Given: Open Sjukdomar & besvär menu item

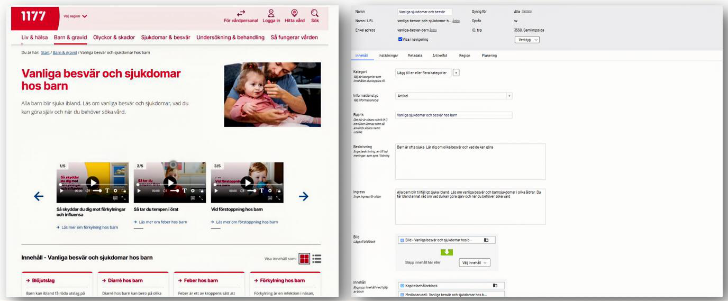Looking at the screenshot, I should pos(165,38).
